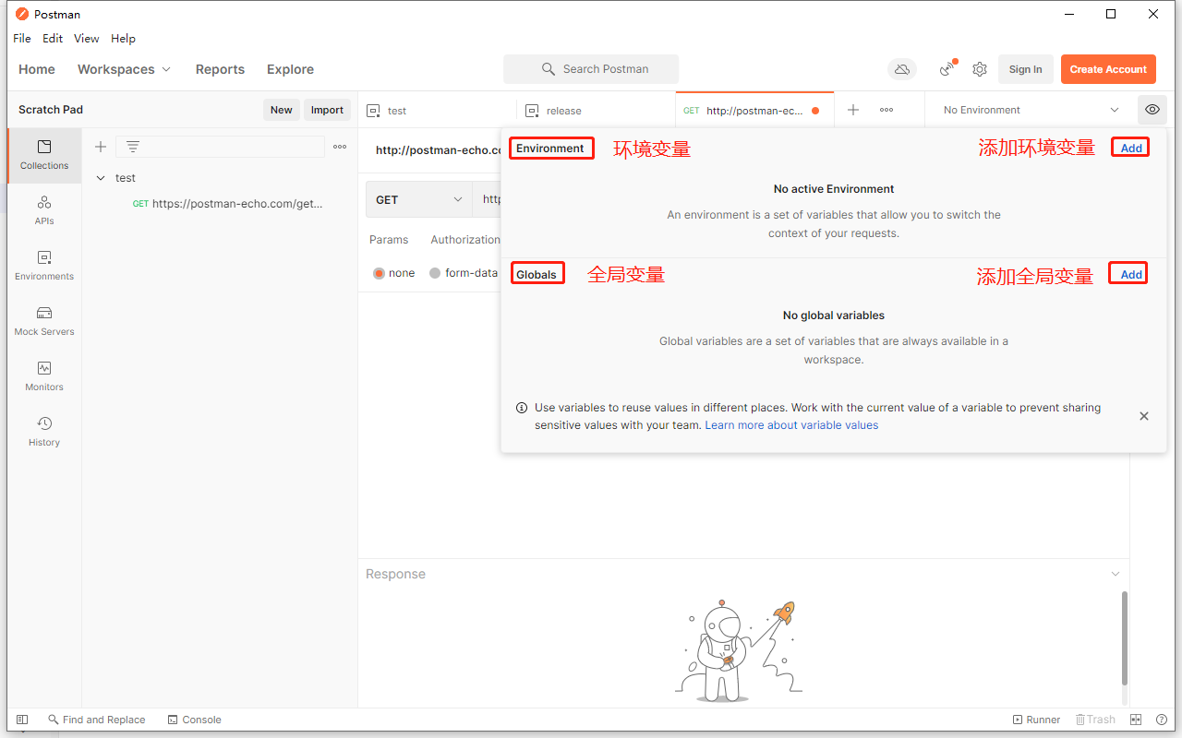Image resolution: width=1182 pixels, height=738 pixels.
Task: Collapse the test collection
Action: (x=101, y=178)
